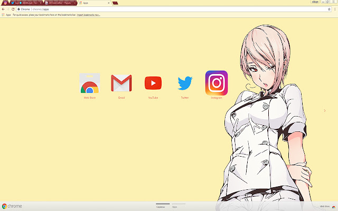Click the Apps shortcut in bookmarks bar
The height and width of the screenshot is (211, 338).
click(x=6, y=15)
